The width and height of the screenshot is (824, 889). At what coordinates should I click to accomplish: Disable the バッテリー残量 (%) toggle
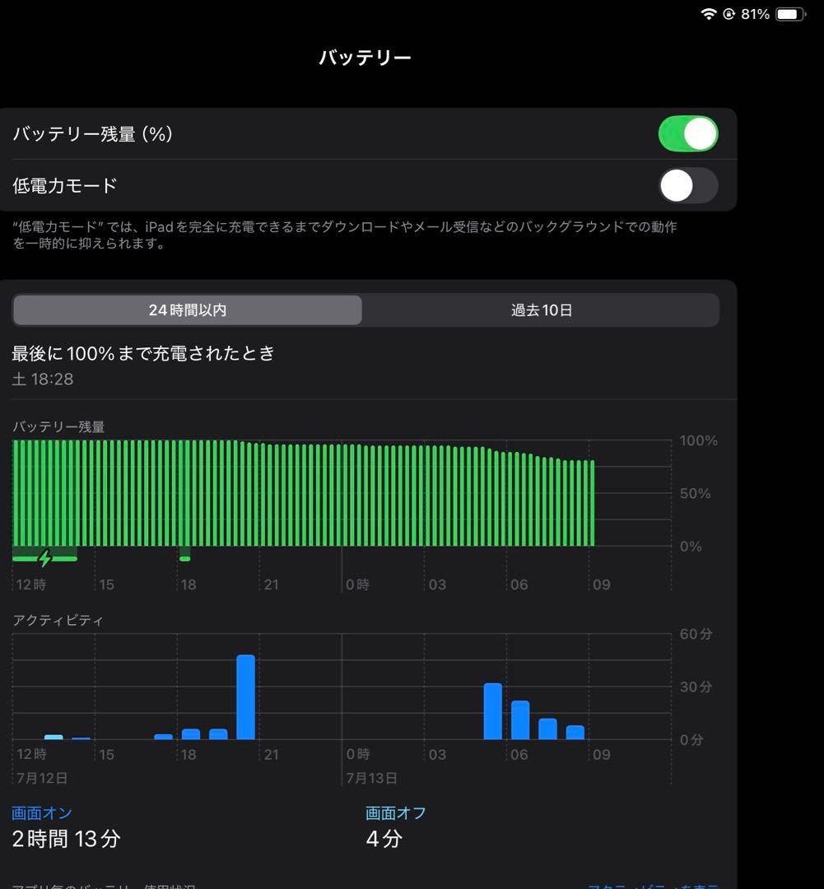[688, 133]
